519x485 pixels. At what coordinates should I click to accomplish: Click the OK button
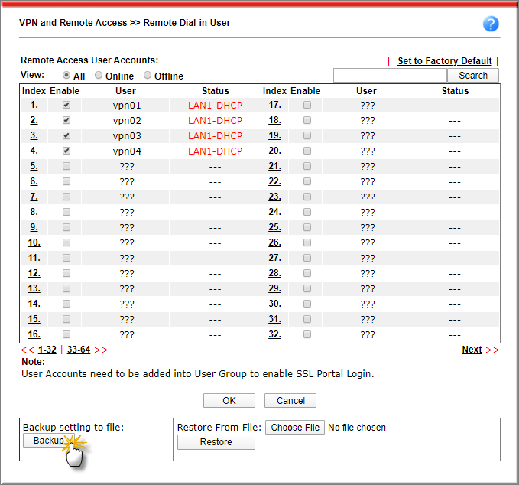(229, 401)
